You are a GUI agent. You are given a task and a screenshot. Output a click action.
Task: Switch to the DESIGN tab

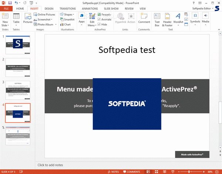pos(49,9)
